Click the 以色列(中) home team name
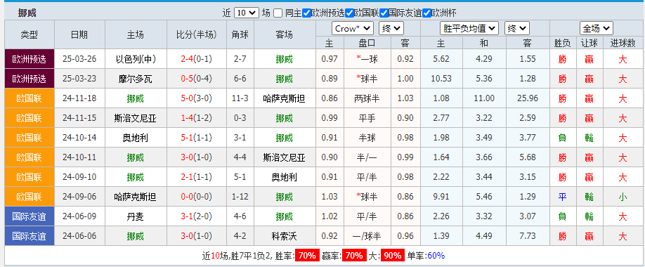This screenshot has width=645, height=267. [x=136, y=59]
